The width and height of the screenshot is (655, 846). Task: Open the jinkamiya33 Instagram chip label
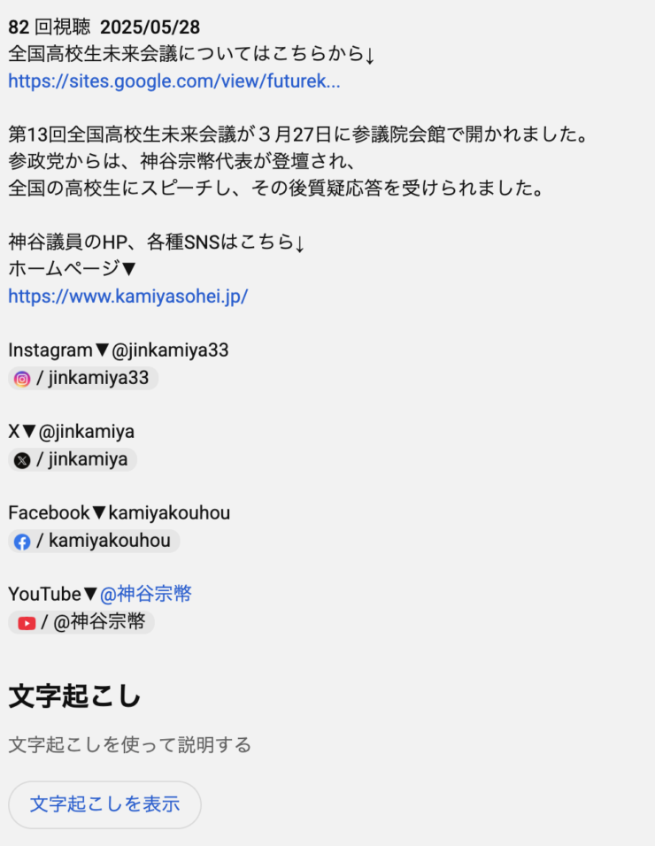pyautogui.click(x=92, y=378)
